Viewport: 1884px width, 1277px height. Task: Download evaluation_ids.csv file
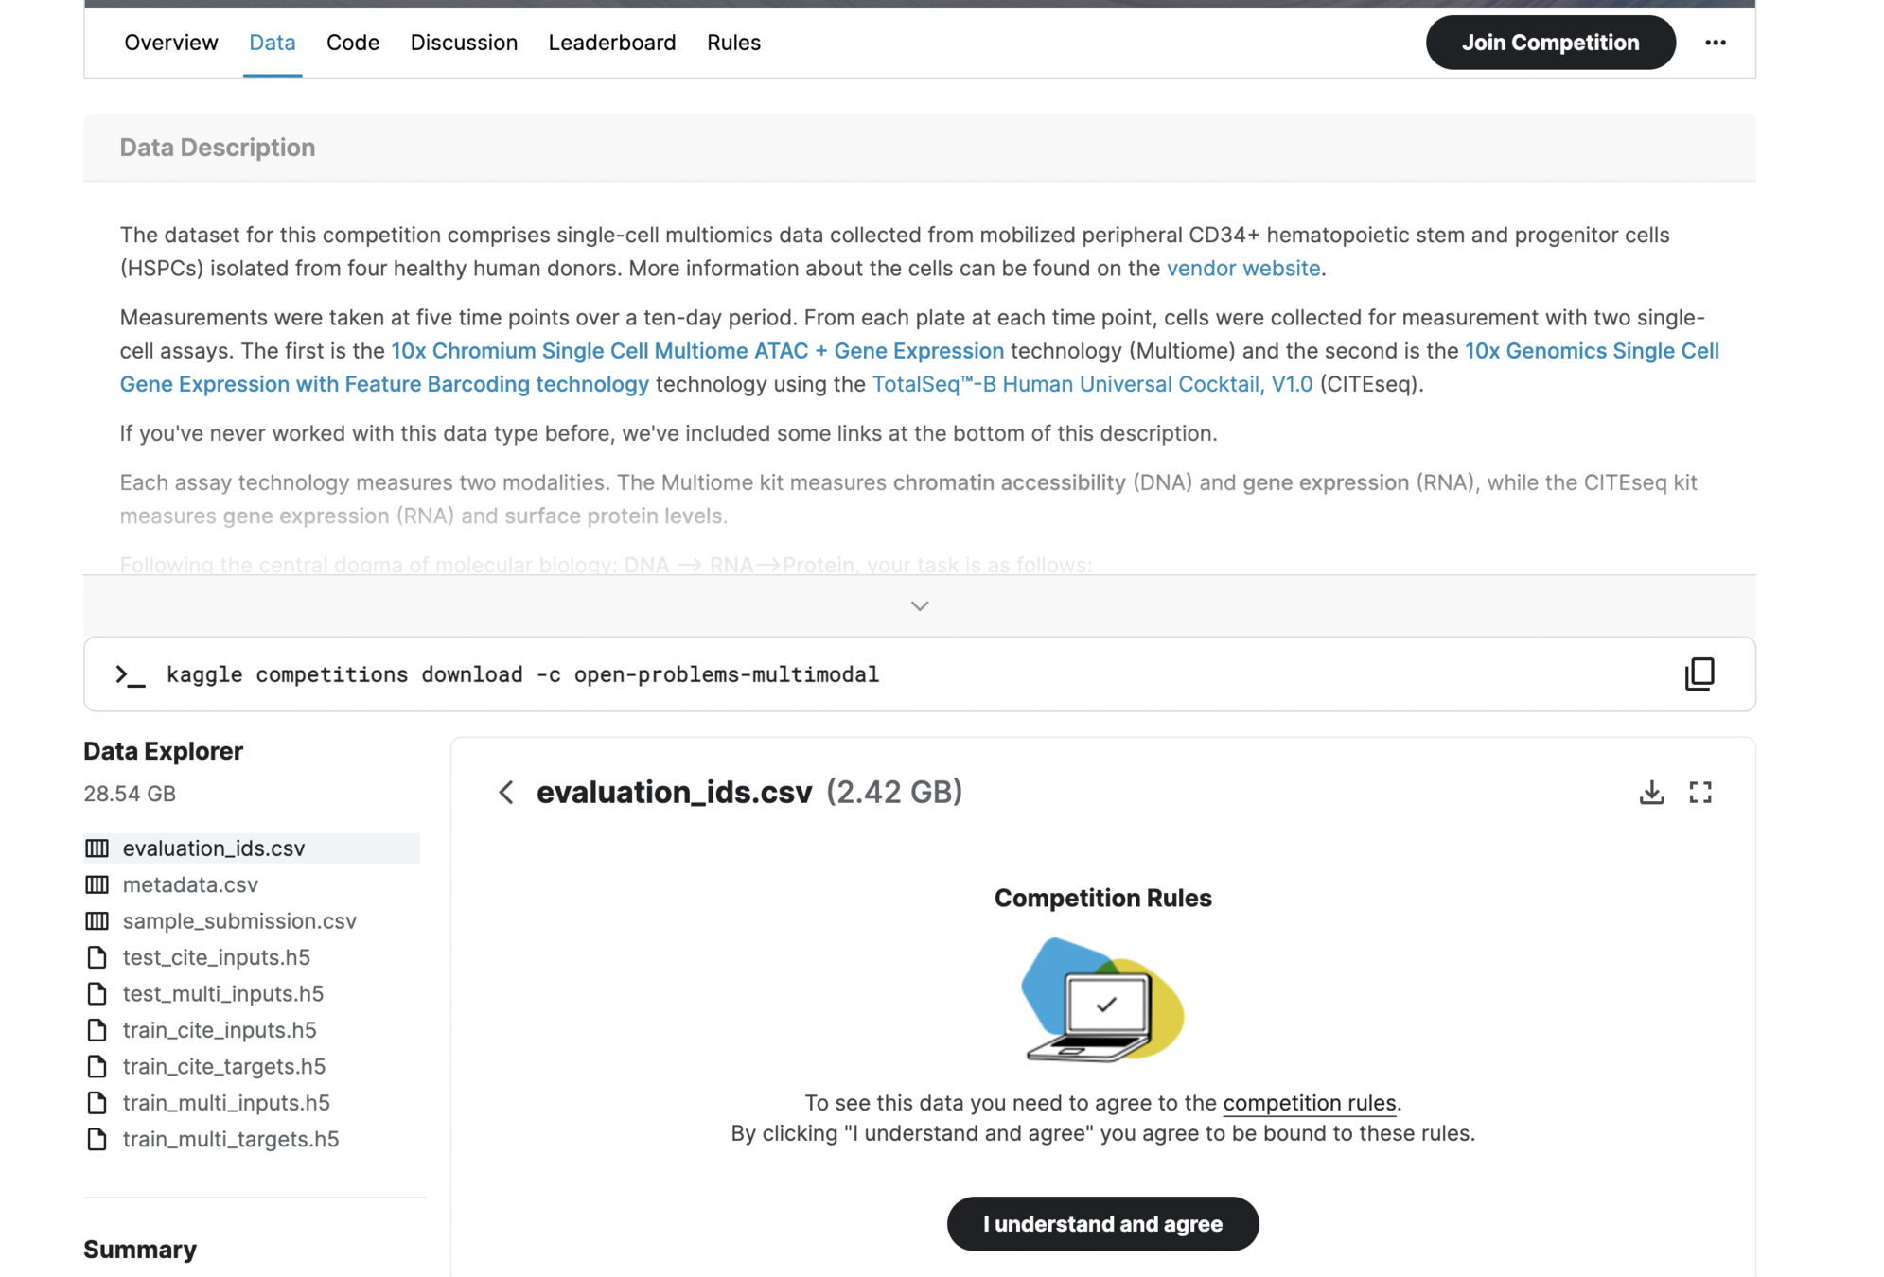1651,792
